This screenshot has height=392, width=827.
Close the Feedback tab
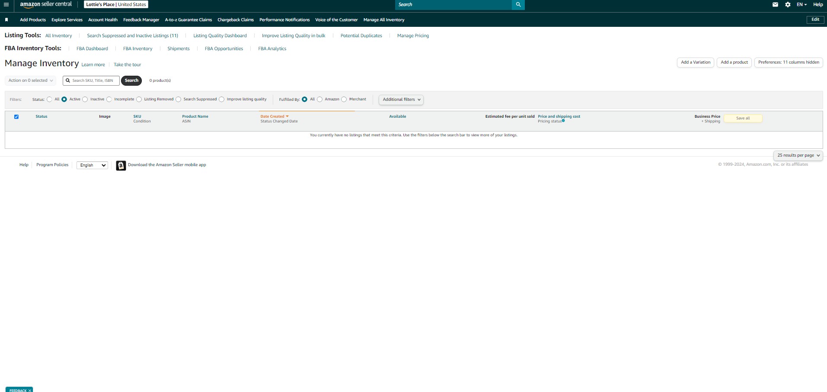pos(30,390)
